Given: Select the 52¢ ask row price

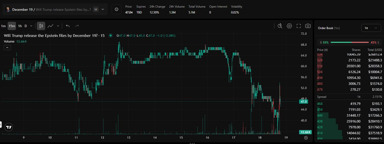Looking at the screenshot, I should click(x=320, y=60).
